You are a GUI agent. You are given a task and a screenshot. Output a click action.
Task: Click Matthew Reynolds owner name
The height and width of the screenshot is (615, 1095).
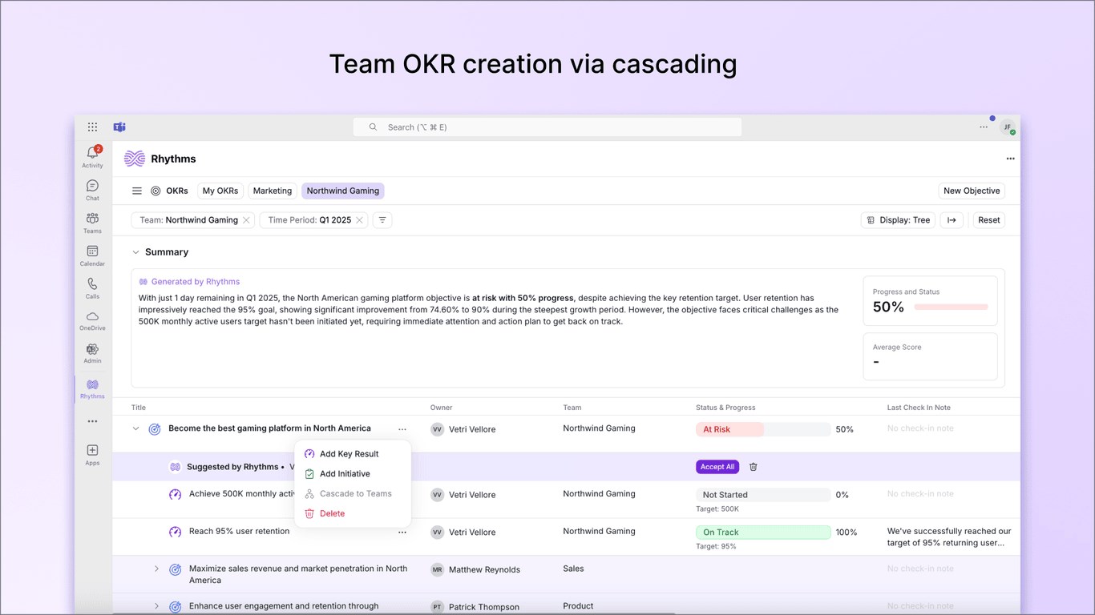(484, 570)
